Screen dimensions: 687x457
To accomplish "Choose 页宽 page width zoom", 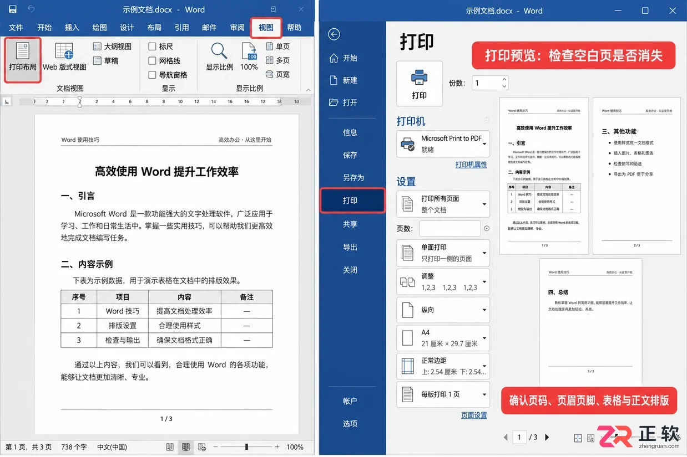I will 278,74.
